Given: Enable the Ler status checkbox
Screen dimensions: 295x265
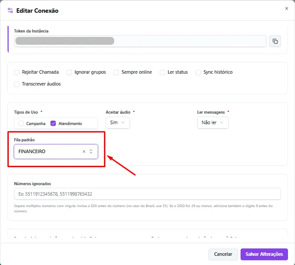Looking at the screenshot, I should coord(162,72).
